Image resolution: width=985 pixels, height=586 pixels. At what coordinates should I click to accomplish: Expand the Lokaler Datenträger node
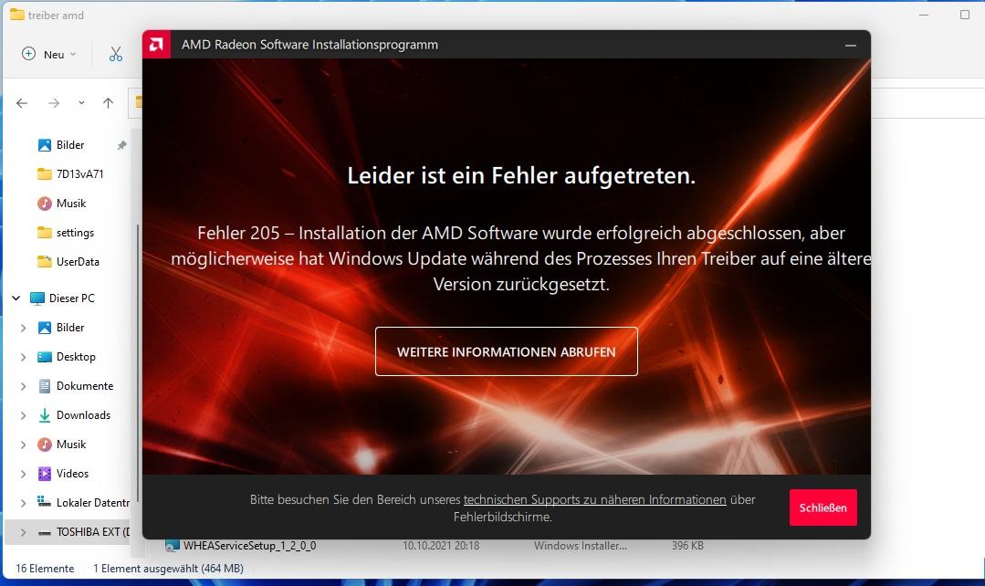[x=23, y=503]
